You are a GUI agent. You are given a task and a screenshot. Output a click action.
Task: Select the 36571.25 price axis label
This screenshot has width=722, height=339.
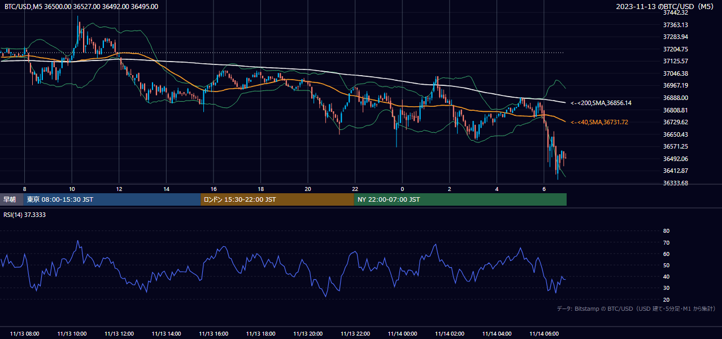pyautogui.click(x=675, y=146)
